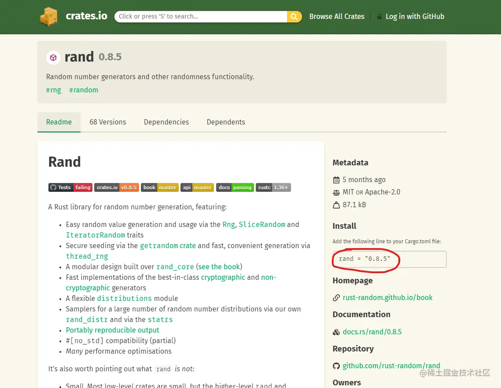
Task: Click the MIT license text
Action: point(348,192)
